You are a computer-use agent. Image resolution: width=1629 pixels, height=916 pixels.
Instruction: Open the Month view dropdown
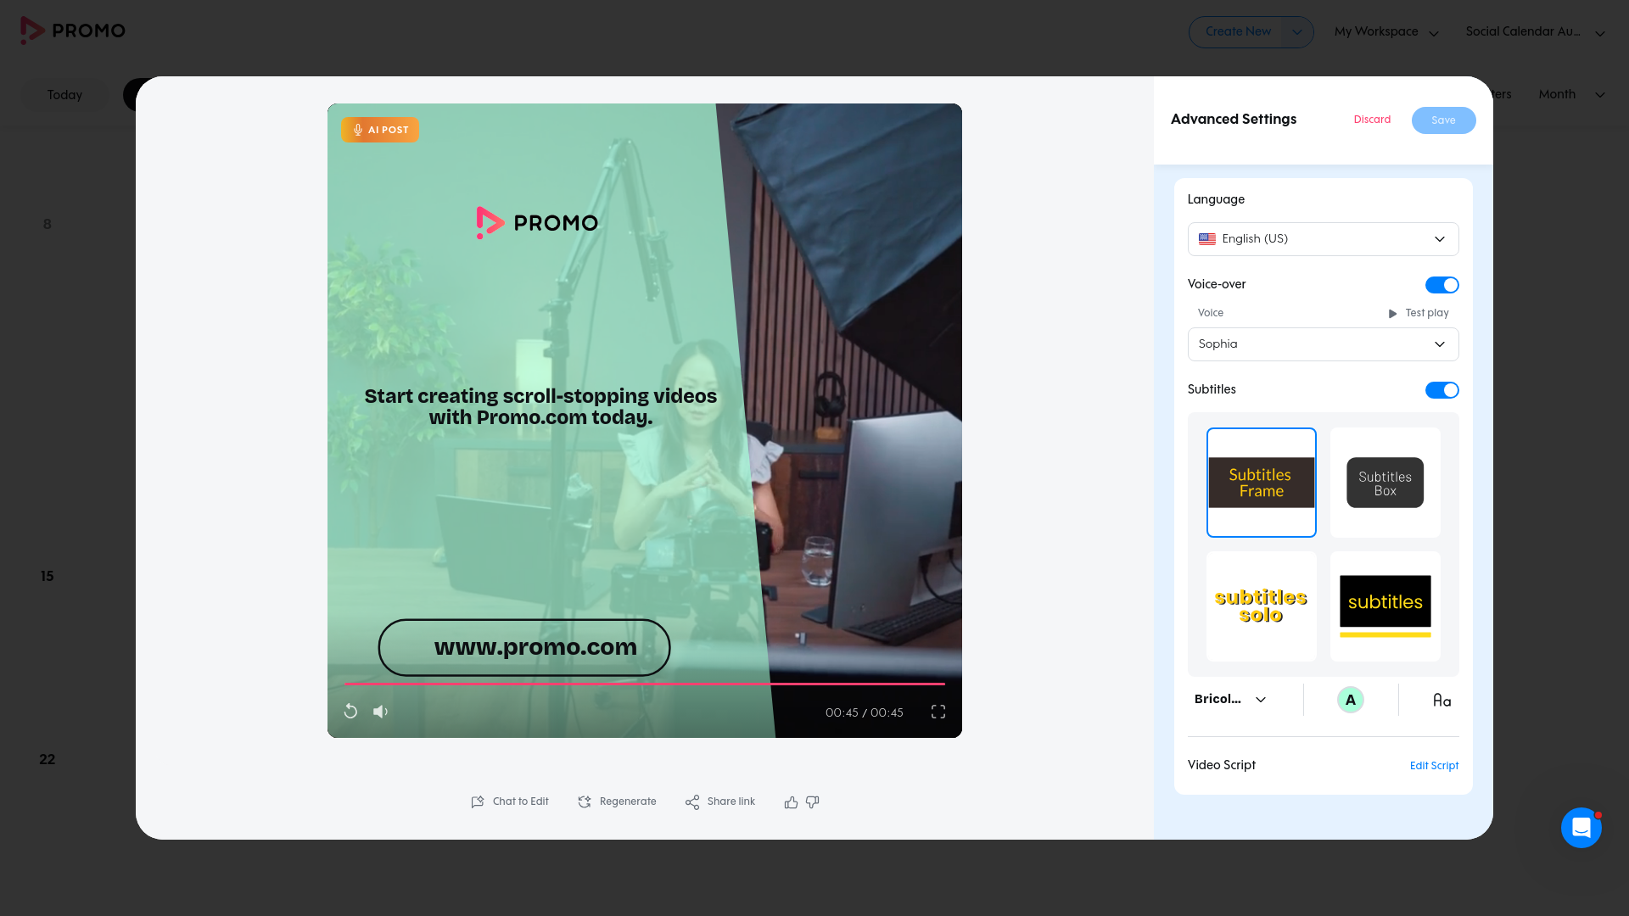1571,94
